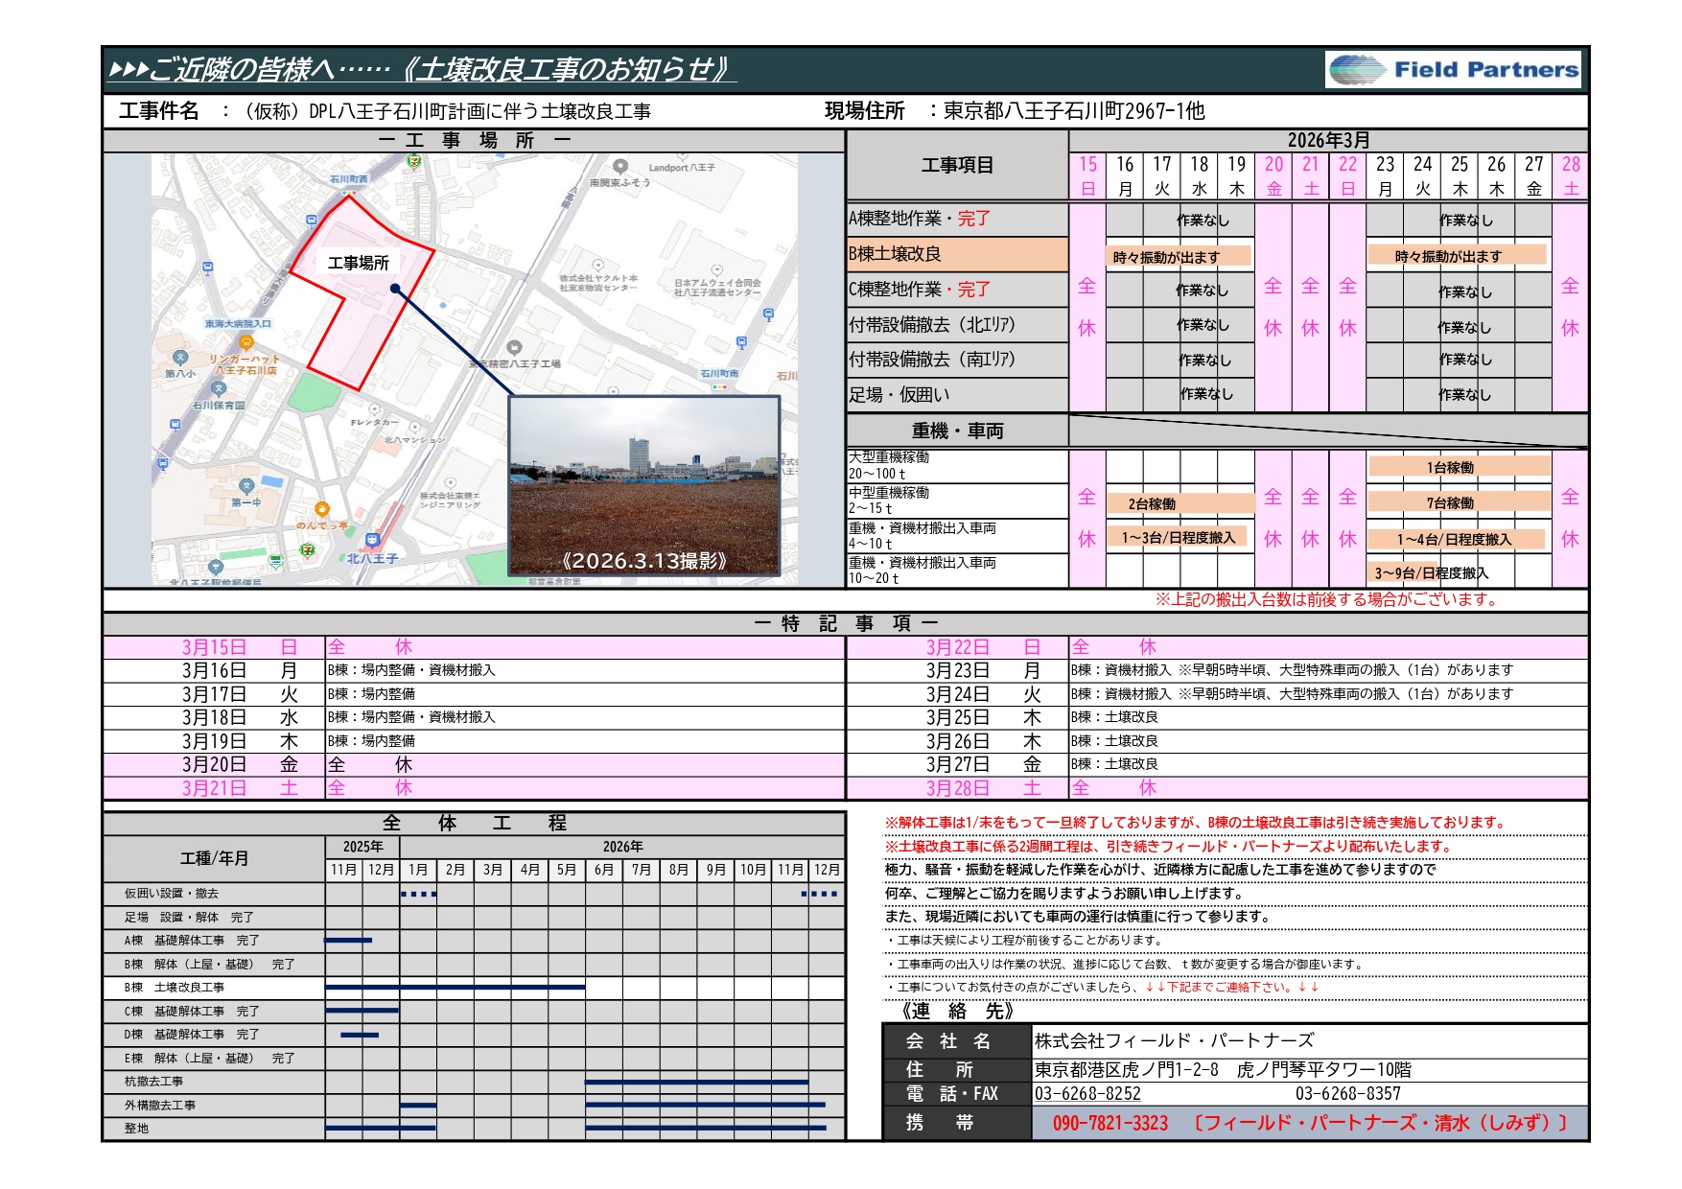The image size is (1682, 1189).
Task: Click the リンガーハット restaurant marker on map
Action: pyautogui.click(x=246, y=342)
